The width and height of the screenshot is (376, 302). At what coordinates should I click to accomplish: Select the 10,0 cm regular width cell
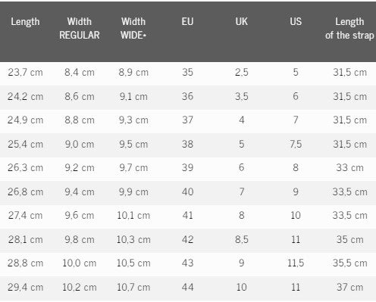pos(80,263)
